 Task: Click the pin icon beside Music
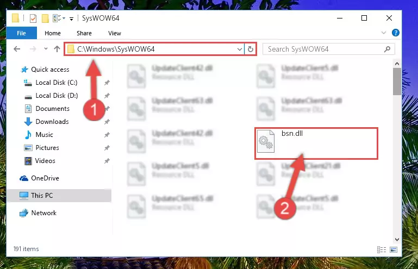tap(107, 135)
